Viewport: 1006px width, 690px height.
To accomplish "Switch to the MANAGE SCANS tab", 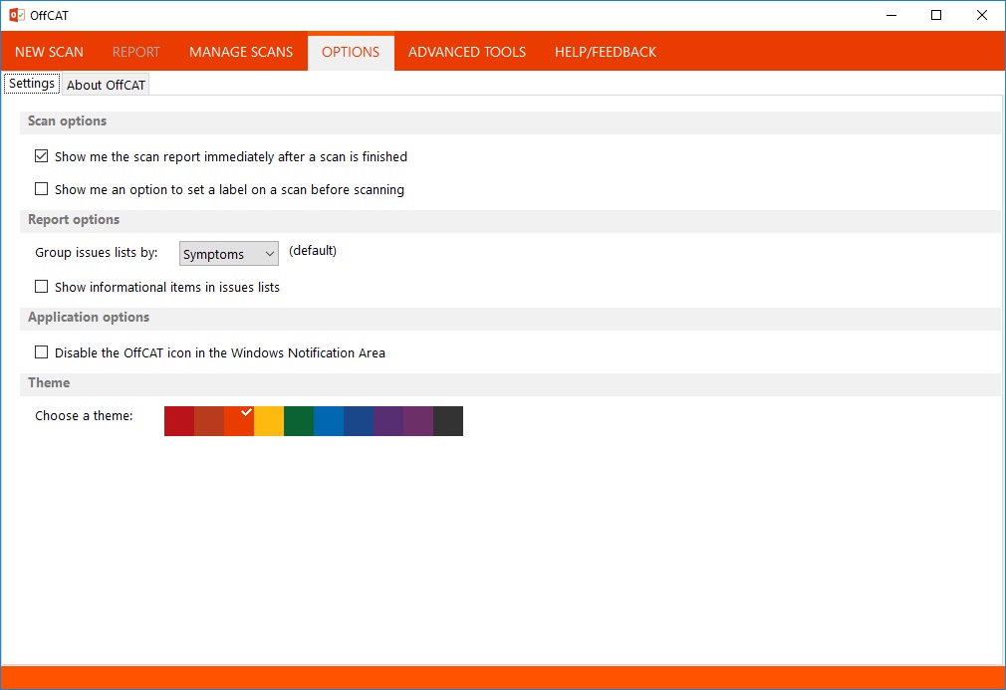I will [240, 52].
